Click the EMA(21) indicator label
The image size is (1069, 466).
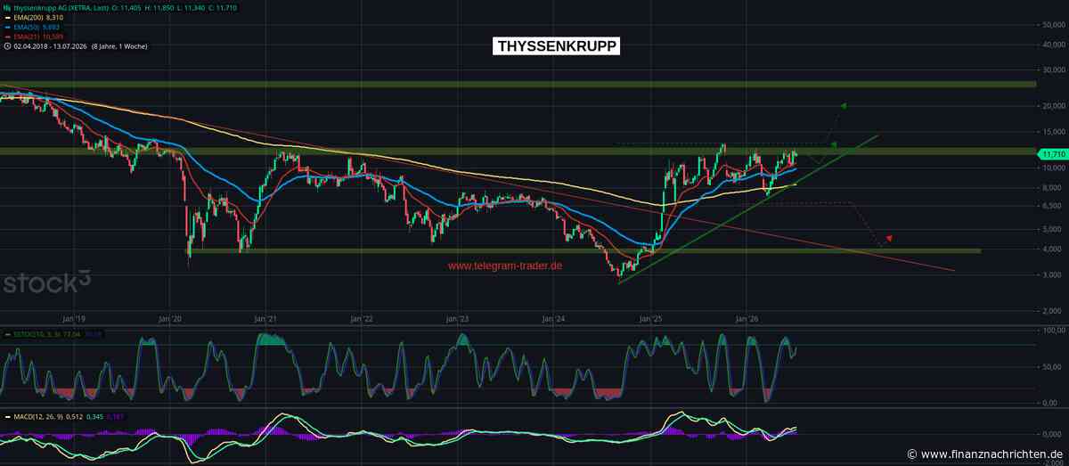click(37, 36)
